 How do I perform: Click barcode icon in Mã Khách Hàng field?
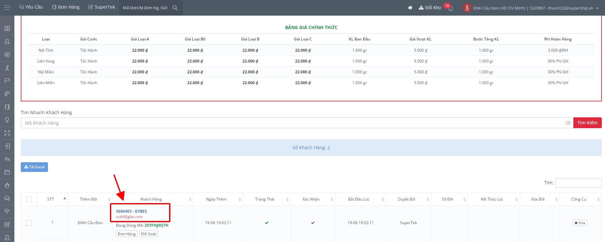568,123
